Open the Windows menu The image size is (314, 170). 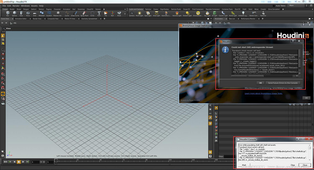pyautogui.click(x=25, y=6)
